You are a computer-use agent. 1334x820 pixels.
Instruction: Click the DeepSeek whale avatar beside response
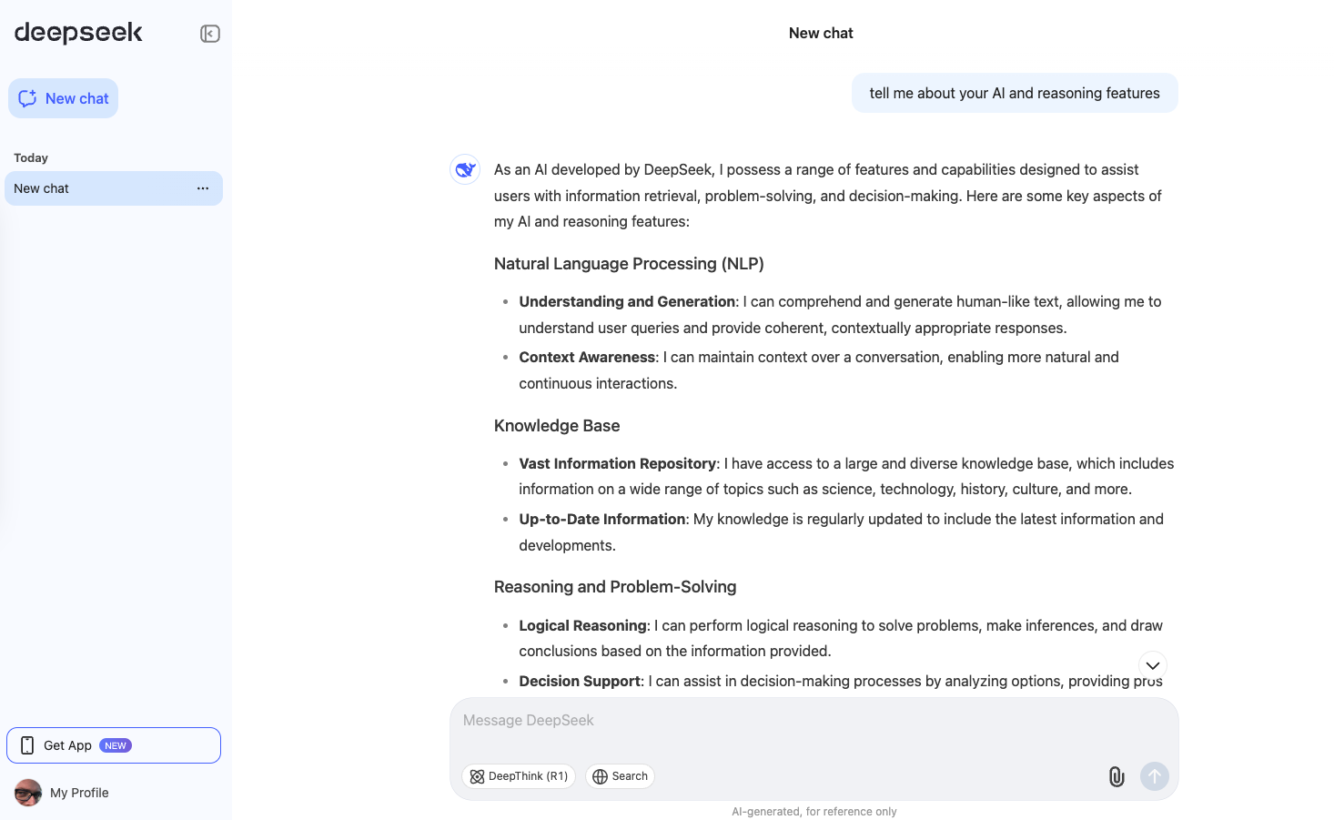point(465,169)
